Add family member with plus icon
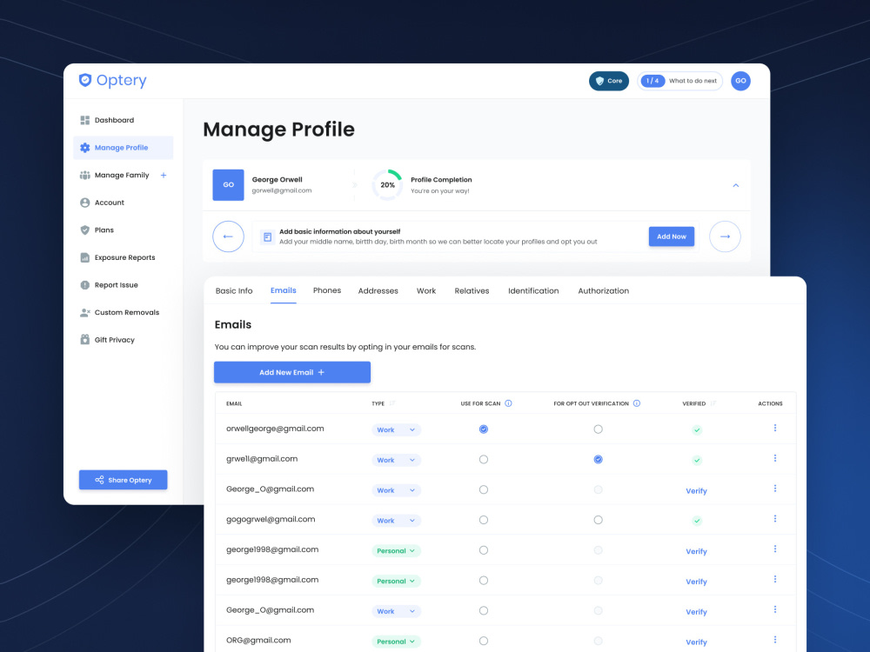The image size is (870, 652). pyautogui.click(x=164, y=176)
